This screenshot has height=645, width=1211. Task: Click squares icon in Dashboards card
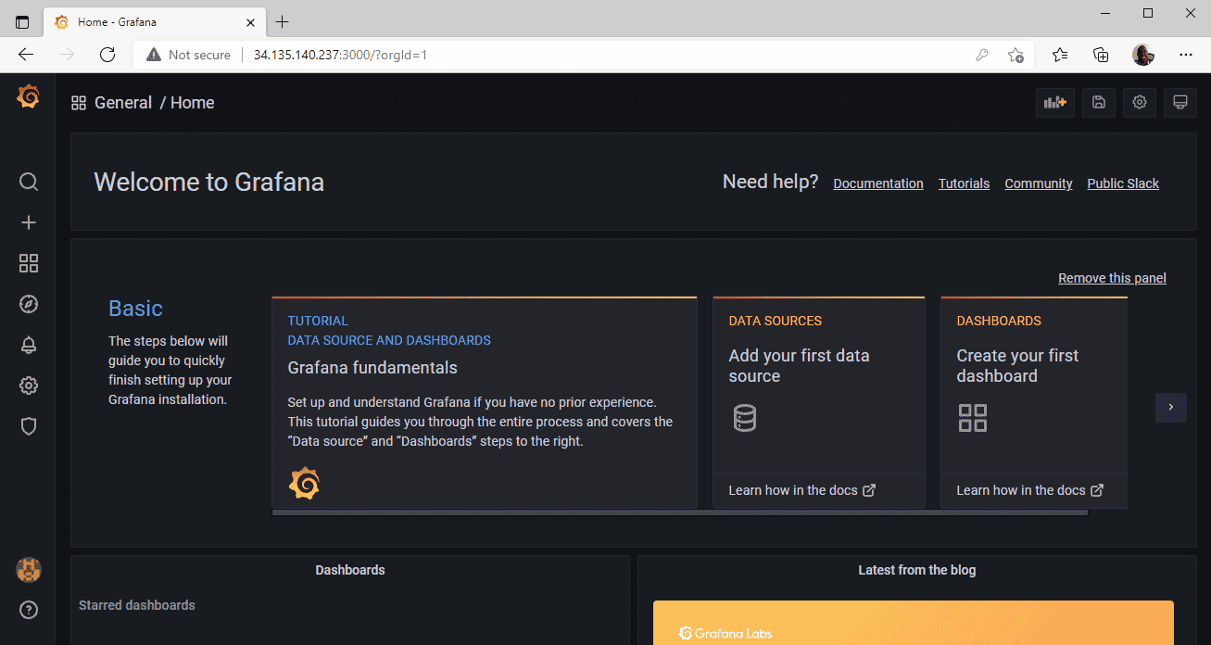(973, 418)
